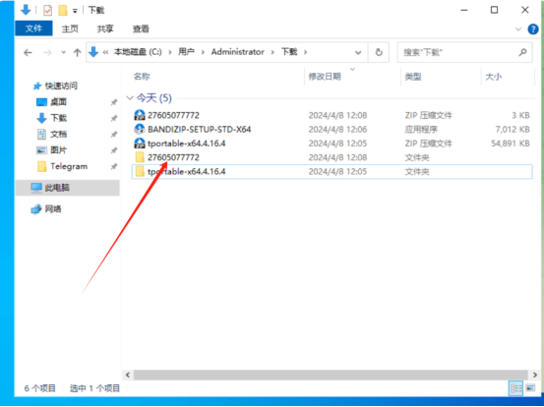The image size is (544, 407).
Task: Select the tportable-x64.4.16.4 ZIP file
Action: 187,144
